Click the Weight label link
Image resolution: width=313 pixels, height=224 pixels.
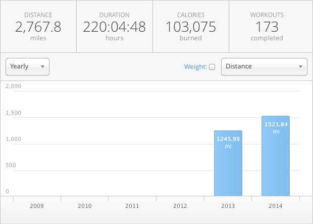point(195,66)
